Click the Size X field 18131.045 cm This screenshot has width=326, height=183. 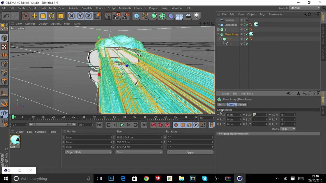point(139,138)
